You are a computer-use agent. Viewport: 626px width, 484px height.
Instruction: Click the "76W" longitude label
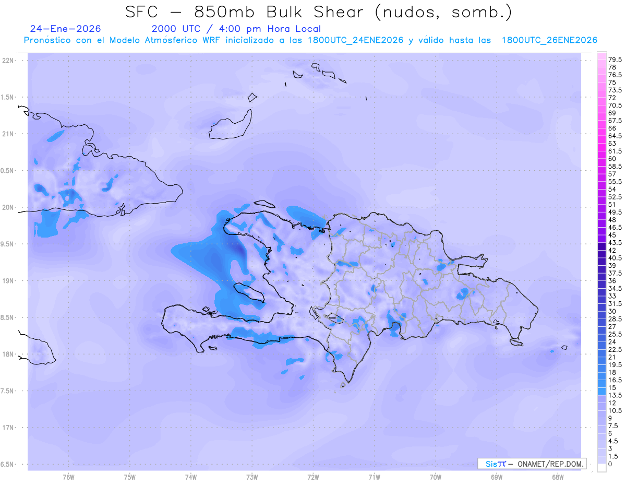point(68,477)
